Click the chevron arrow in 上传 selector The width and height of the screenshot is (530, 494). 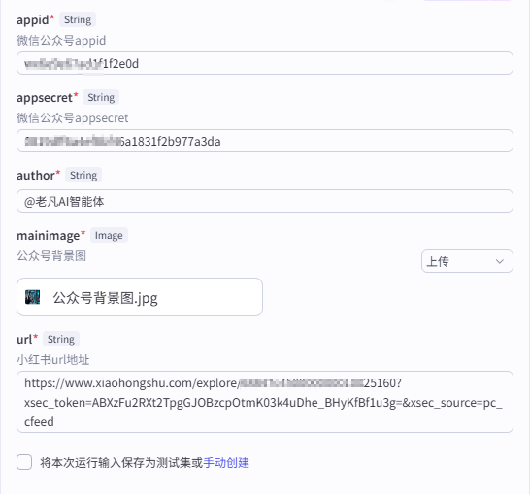(500, 261)
